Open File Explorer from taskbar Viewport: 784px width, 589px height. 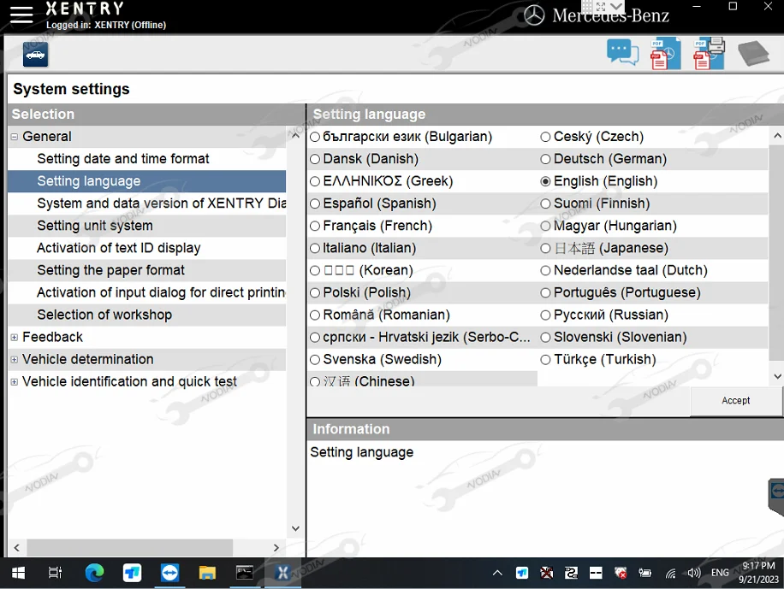[x=207, y=573]
